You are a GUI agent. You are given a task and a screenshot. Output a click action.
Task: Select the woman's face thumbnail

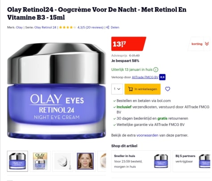(85, 161)
